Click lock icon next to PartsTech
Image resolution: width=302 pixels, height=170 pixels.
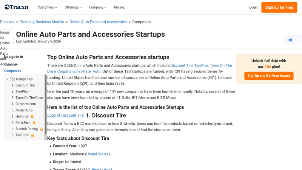(34, 122)
